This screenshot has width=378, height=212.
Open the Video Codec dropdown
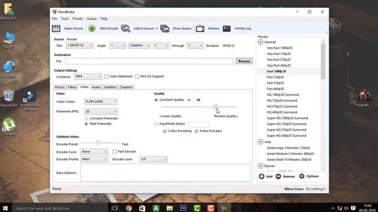click(x=101, y=101)
